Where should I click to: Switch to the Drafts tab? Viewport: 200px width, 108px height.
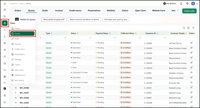pos(45,10)
